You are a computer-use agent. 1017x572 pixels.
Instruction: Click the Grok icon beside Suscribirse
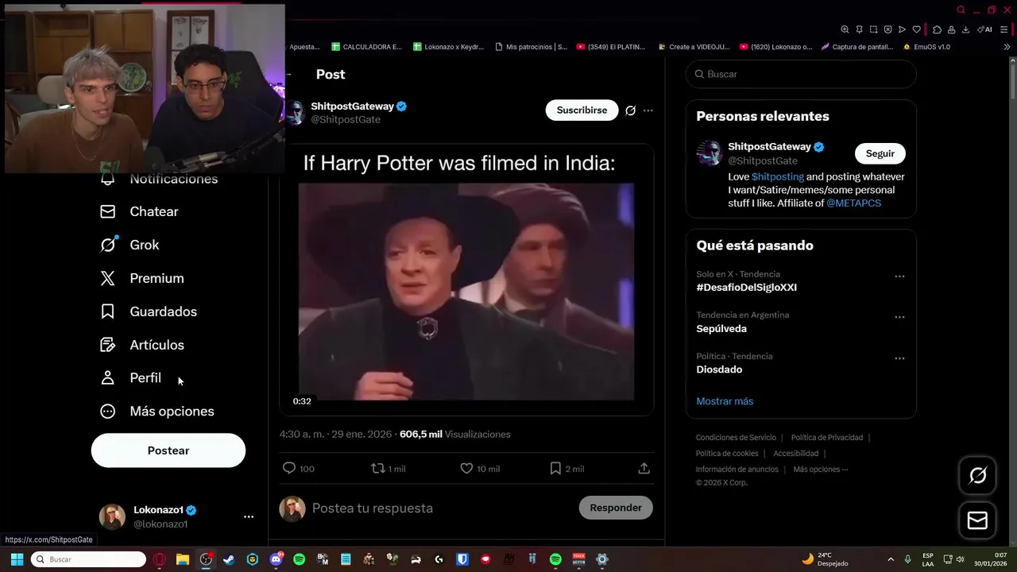click(x=630, y=110)
